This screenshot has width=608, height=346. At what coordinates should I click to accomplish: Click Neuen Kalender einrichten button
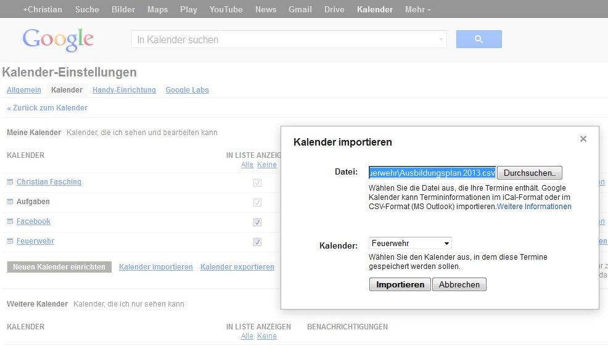point(59,267)
